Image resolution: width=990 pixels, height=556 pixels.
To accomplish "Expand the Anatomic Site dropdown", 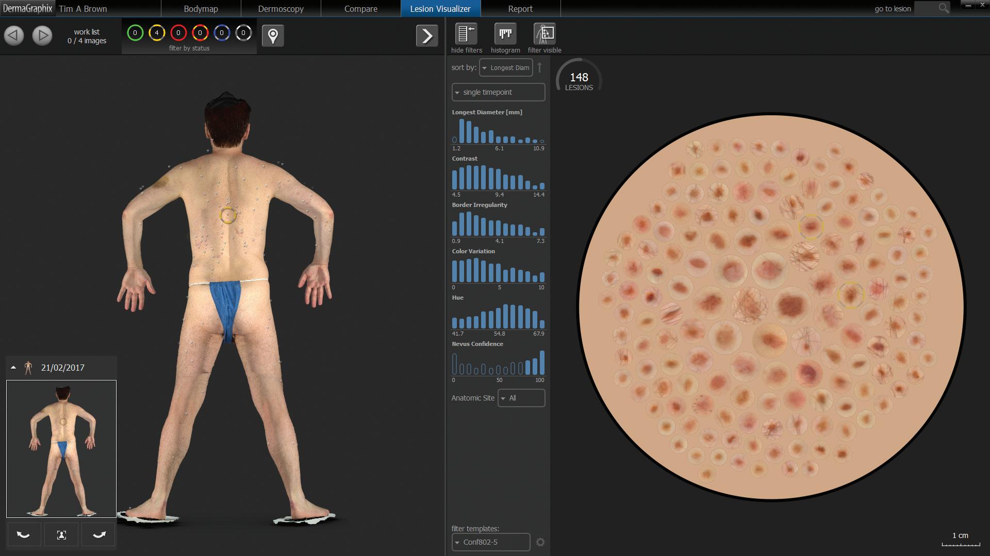I will [x=521, y=398].
